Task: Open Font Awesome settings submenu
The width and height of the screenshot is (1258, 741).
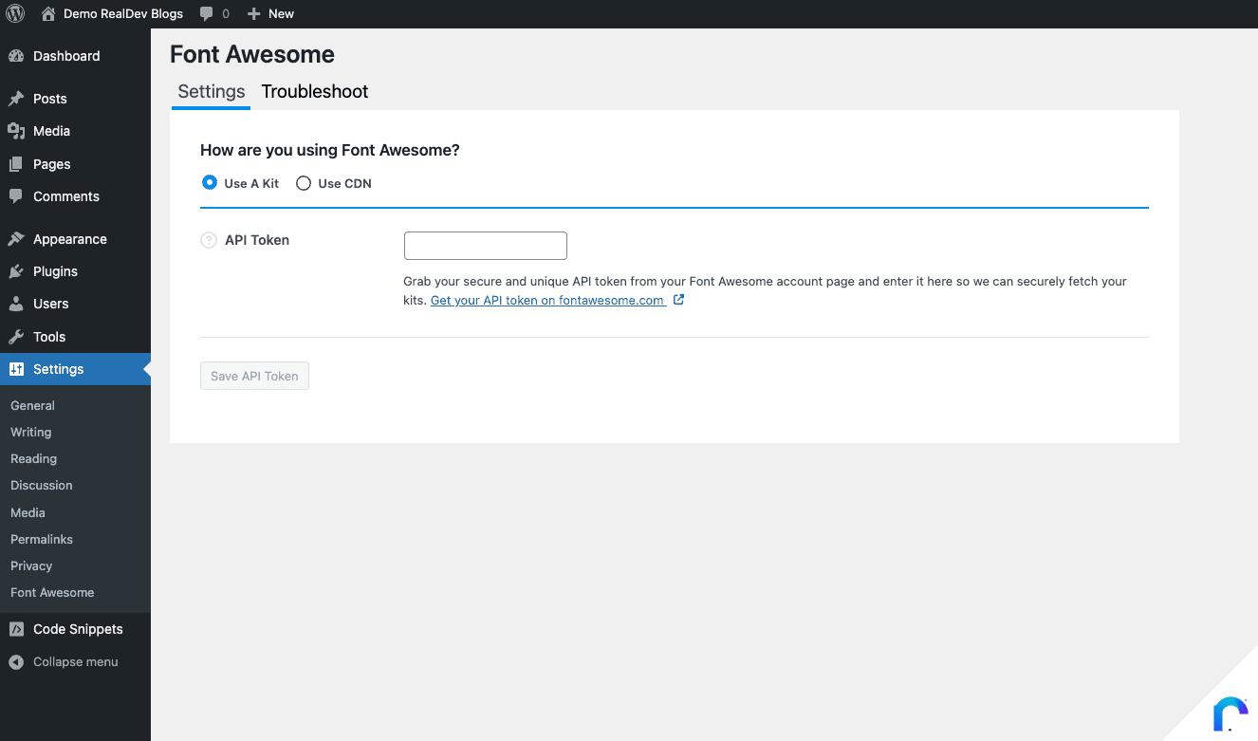Action: coord(52,592)
